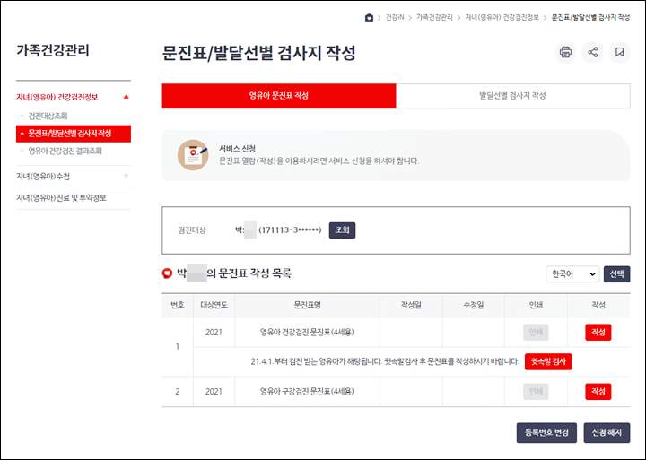Click the 신청 해지 button
646x460 pixels.
click(607, 433)
